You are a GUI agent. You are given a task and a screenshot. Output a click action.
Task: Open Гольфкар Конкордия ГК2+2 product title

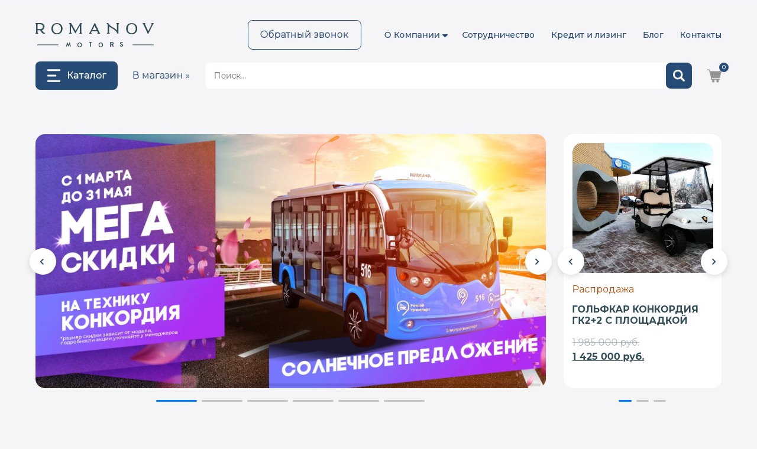(x=635, y=315)
